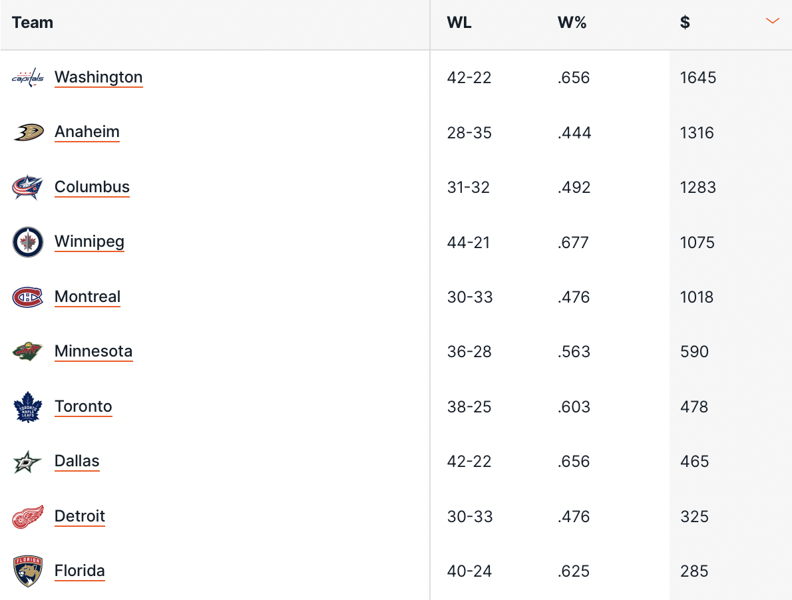Click the Montreal Canadiens logo
The height and width of the screenshot is (600, 792).
[x=28, y=297]
